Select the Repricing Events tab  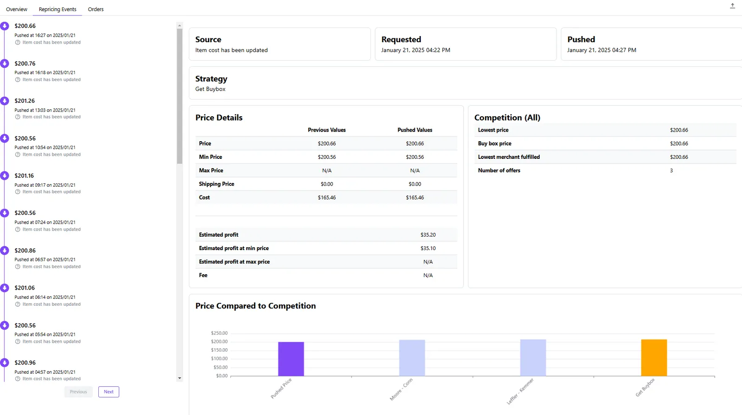click(x=58, y=9)
